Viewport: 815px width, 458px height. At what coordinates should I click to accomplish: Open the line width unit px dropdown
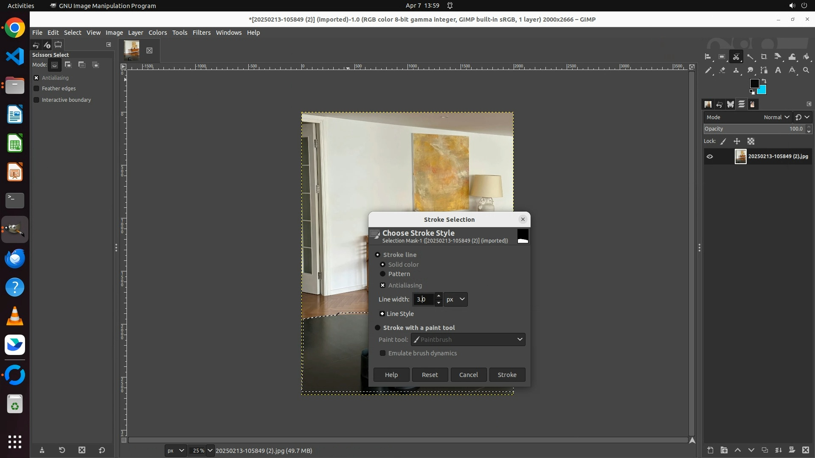click(455, 299)
